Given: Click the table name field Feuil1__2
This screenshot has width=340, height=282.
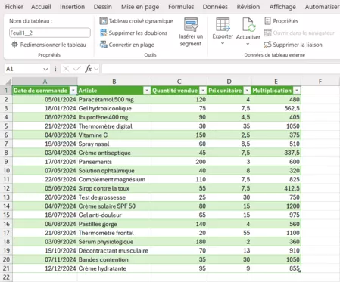Looking at the screenshot, I should [x=50, y=33].
